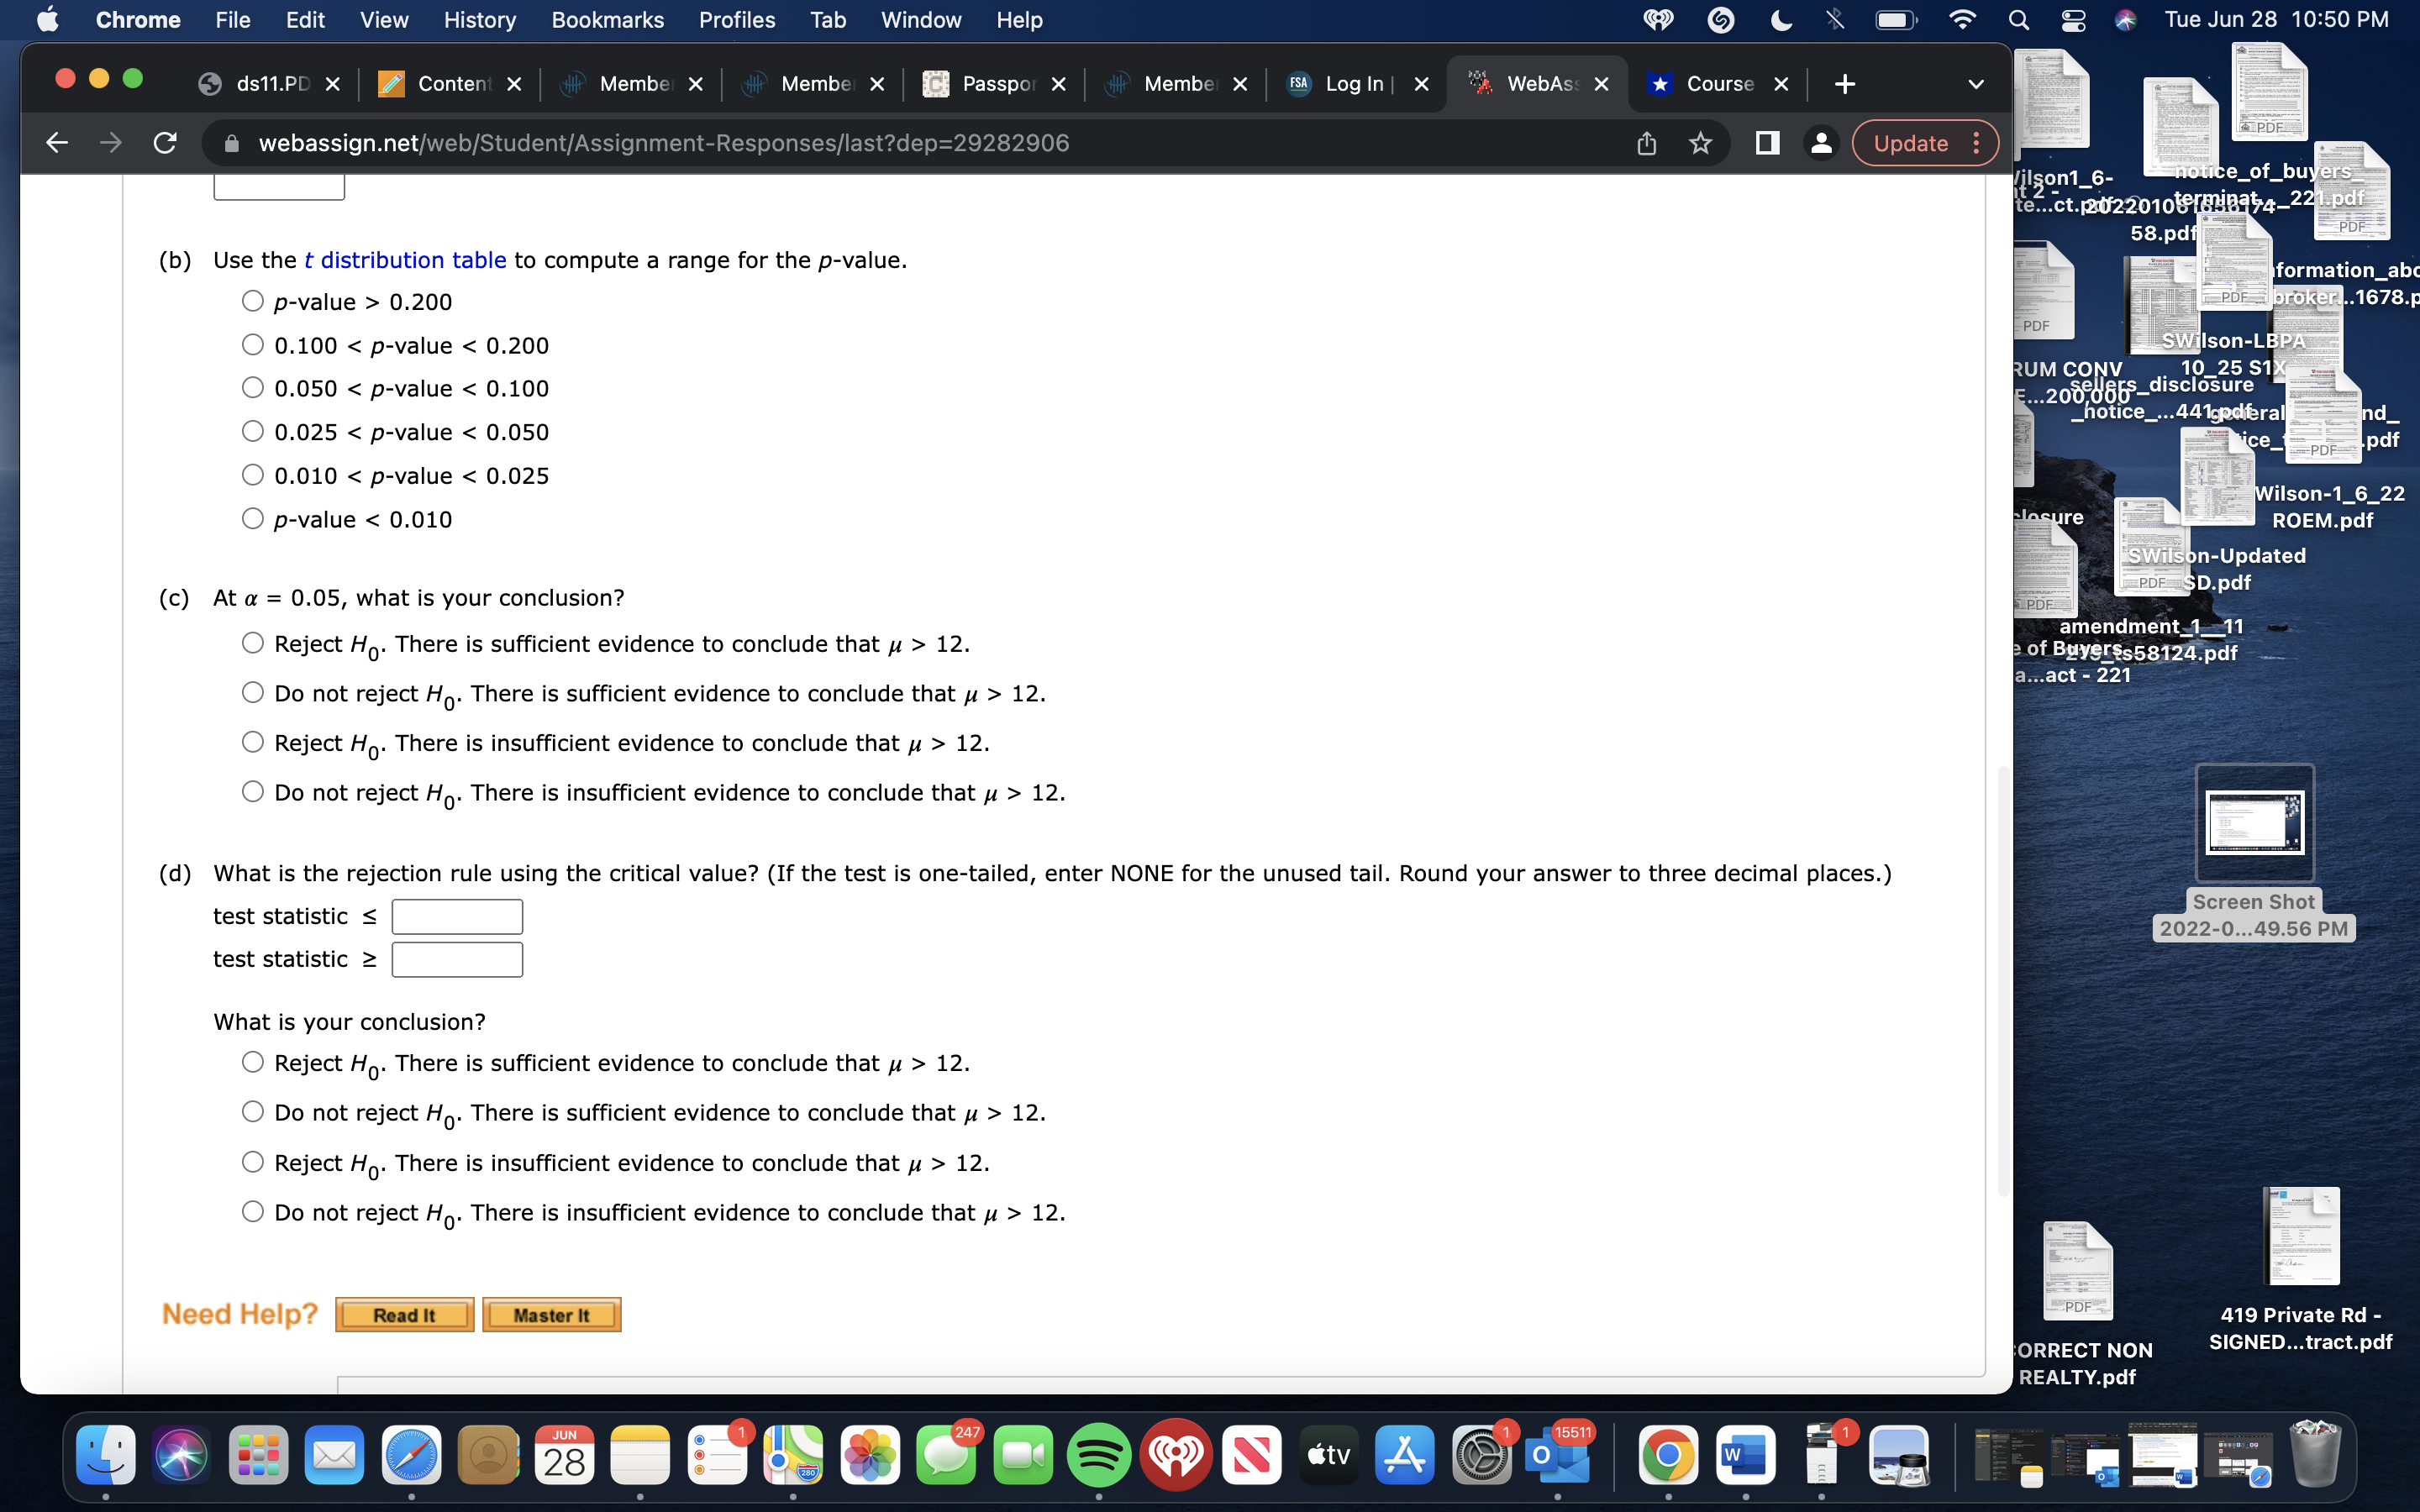The width and height of the screenshot is (2420, 1512).
Task: Choose 0.025 < p-value < 0.050
Action: point(253,431)
